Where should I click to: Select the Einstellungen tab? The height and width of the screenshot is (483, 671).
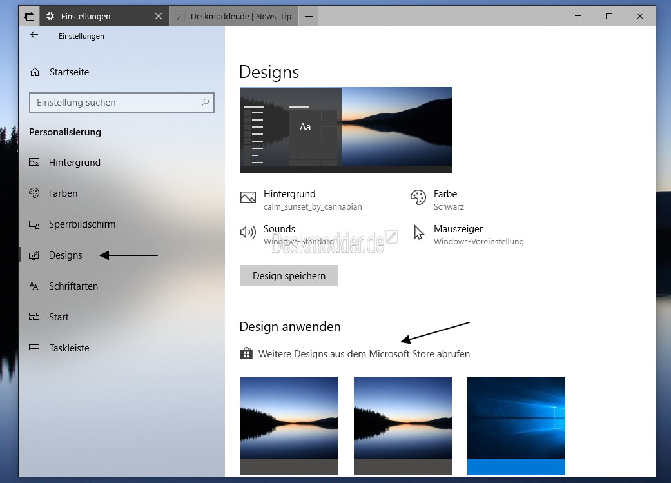pyautogui.click(x=104, y=16)
